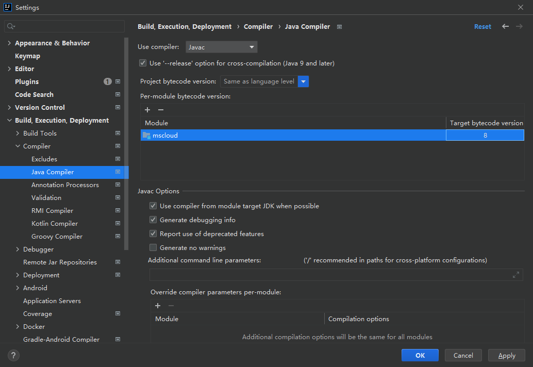Screen dimensions: 533x367
Task: Click the settings tree vertical scrollbar
Action: [x=126, y=143]
